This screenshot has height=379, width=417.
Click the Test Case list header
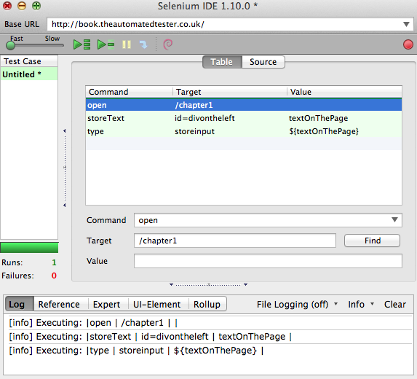pyautogui.click(x=29, y=61)
